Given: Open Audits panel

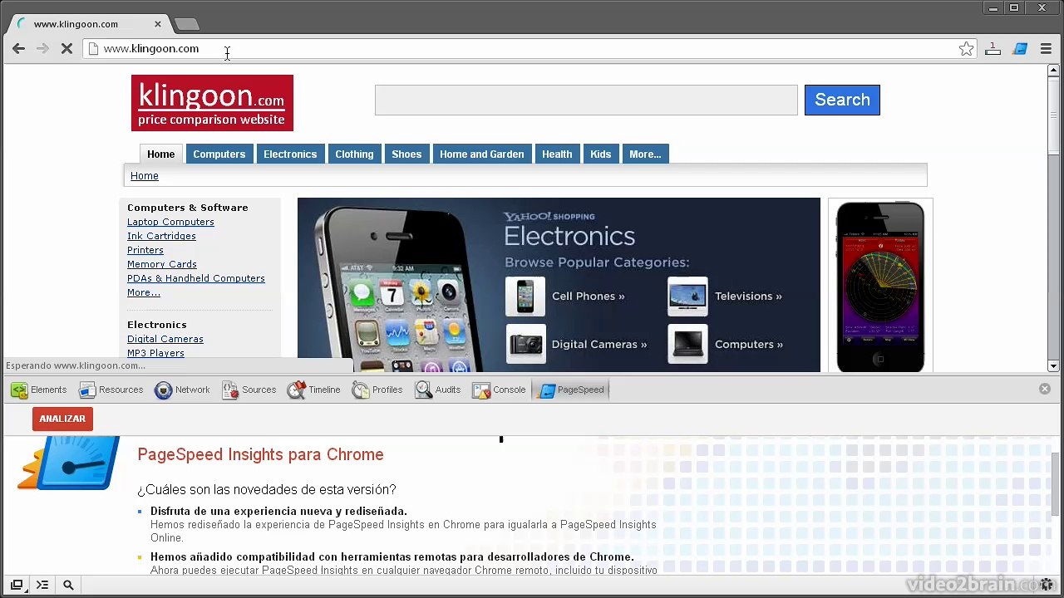Looking at the screenshot, I should click(x=437, y=390).
